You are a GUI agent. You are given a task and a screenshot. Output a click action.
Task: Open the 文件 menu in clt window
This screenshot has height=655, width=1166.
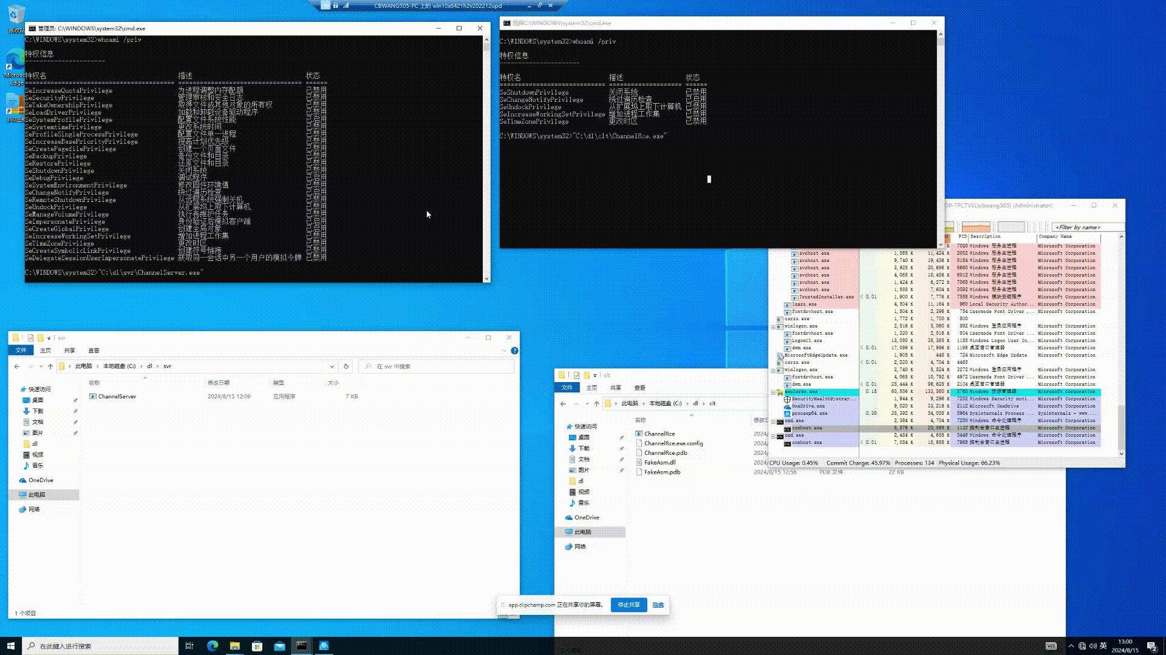coord(567,388)
